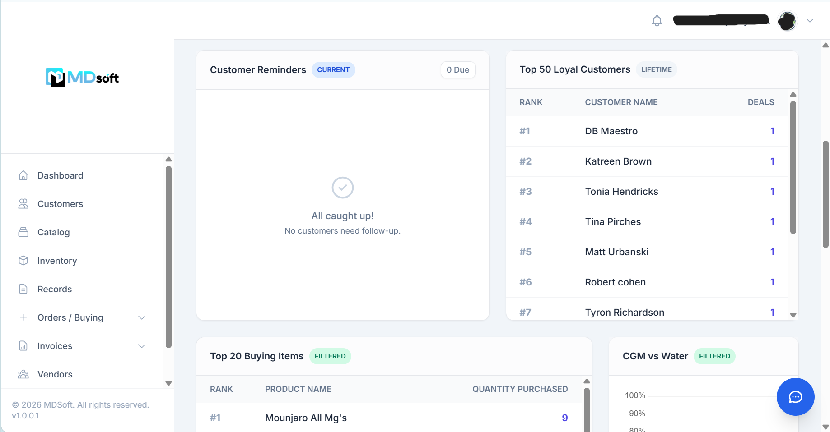Click the FILTERED badge on Top 20 Buying Items
This screenshot has height=432, width=830.
pyautogui.click(x=330, y=356)
